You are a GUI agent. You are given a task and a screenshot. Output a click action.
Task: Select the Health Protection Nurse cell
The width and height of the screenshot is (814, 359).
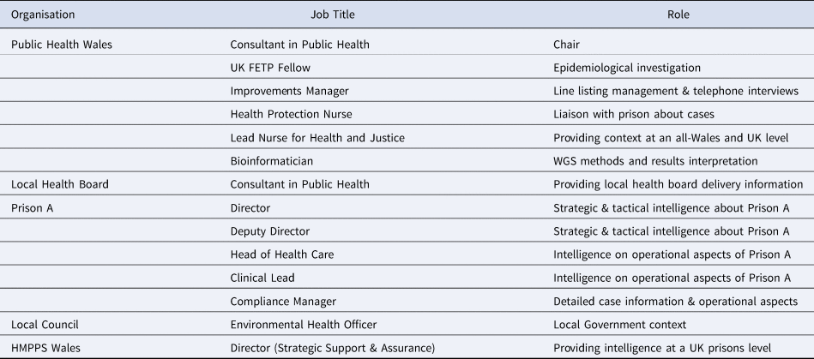(x=291, y=114)
